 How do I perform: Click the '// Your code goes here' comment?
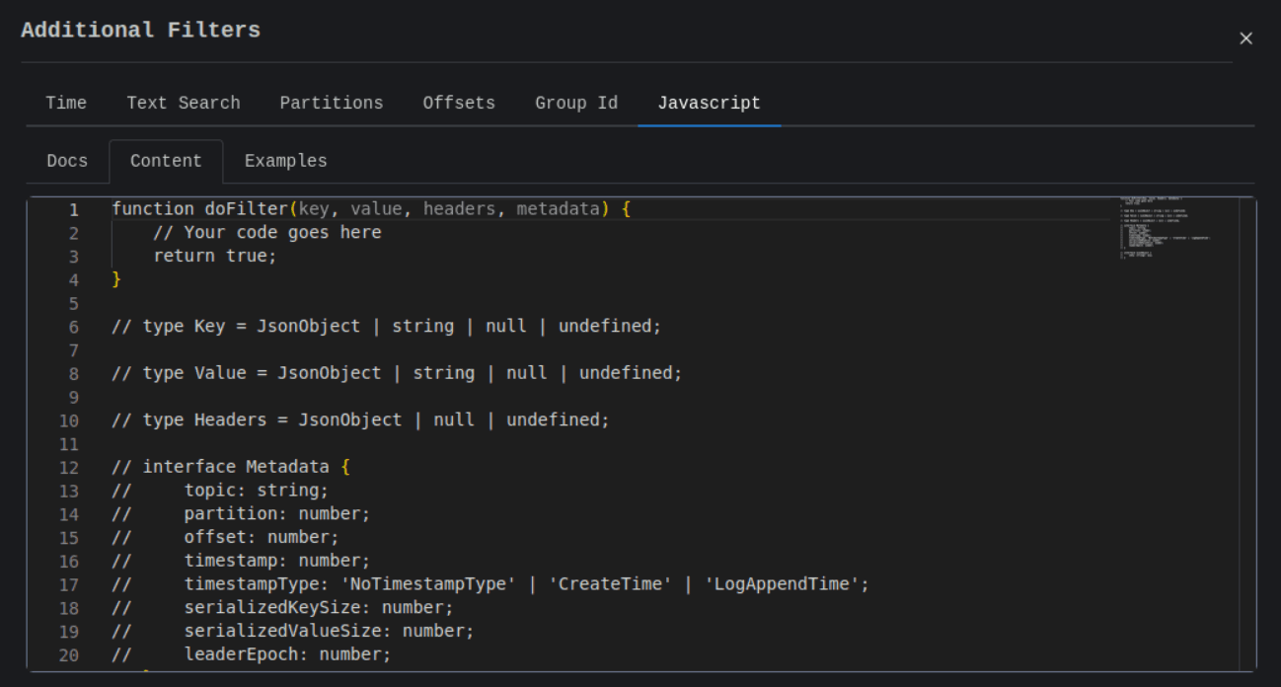tap(267, 233)
